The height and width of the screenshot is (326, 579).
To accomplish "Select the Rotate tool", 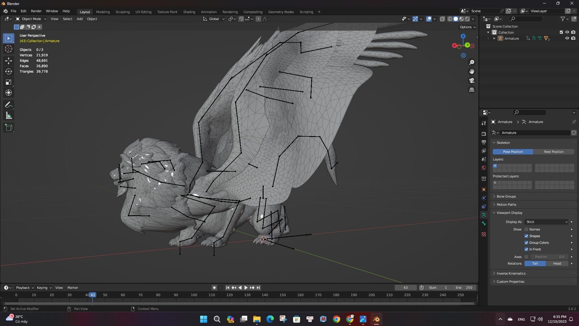I will coord(8,72).
